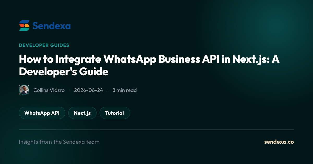Viewport: 313px width, 164px height.
Task: Select the WhatsApp API tag
Action: click(42, 113)
